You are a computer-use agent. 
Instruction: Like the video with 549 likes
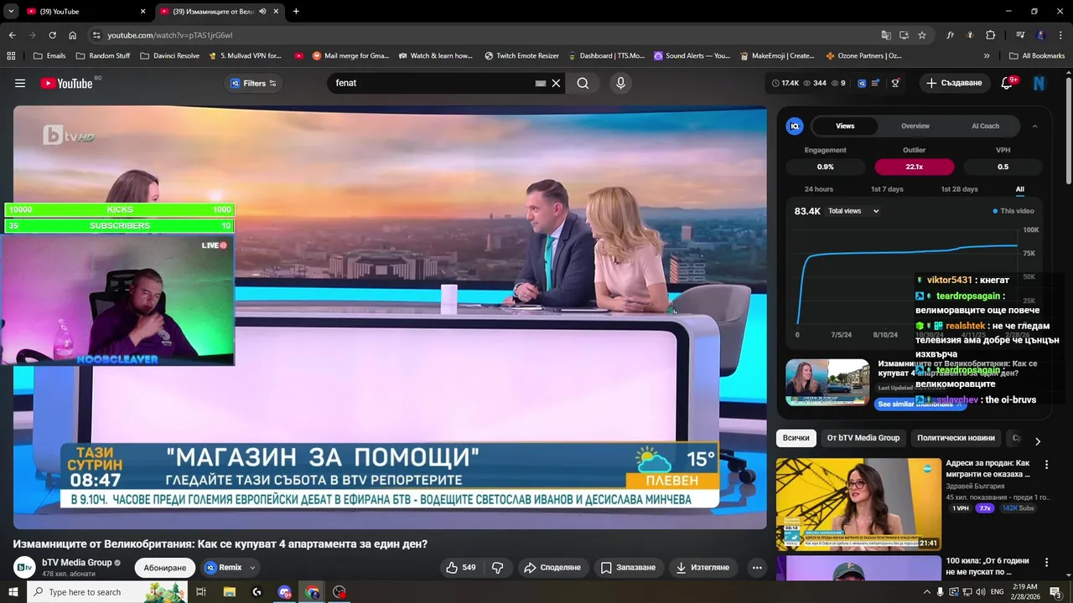[x=460, y=567]
